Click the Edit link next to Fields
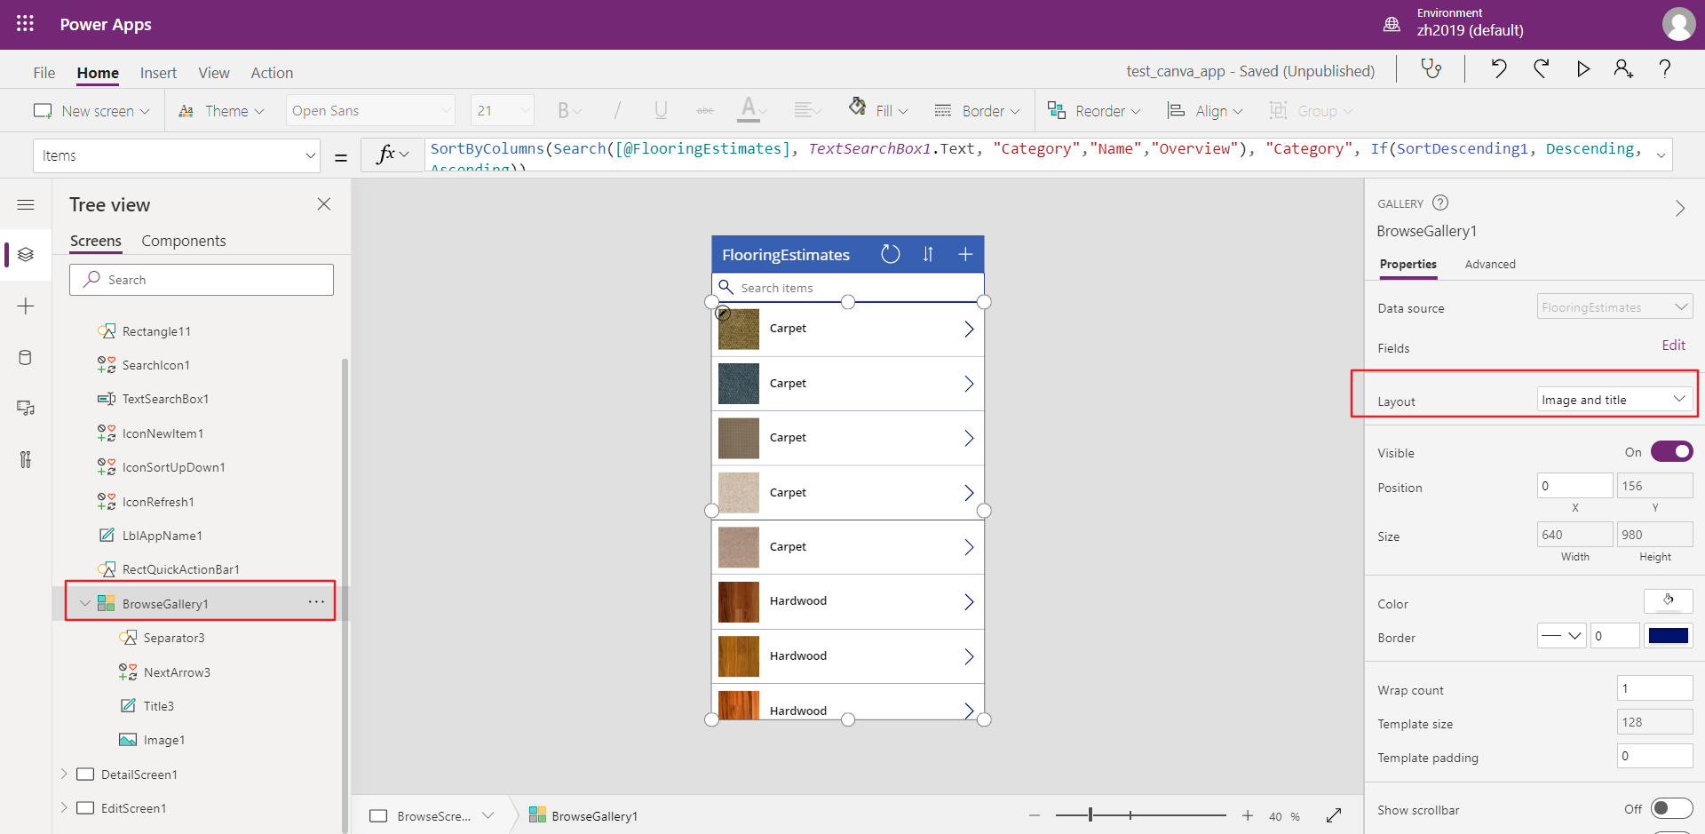 pos(1673,346)
